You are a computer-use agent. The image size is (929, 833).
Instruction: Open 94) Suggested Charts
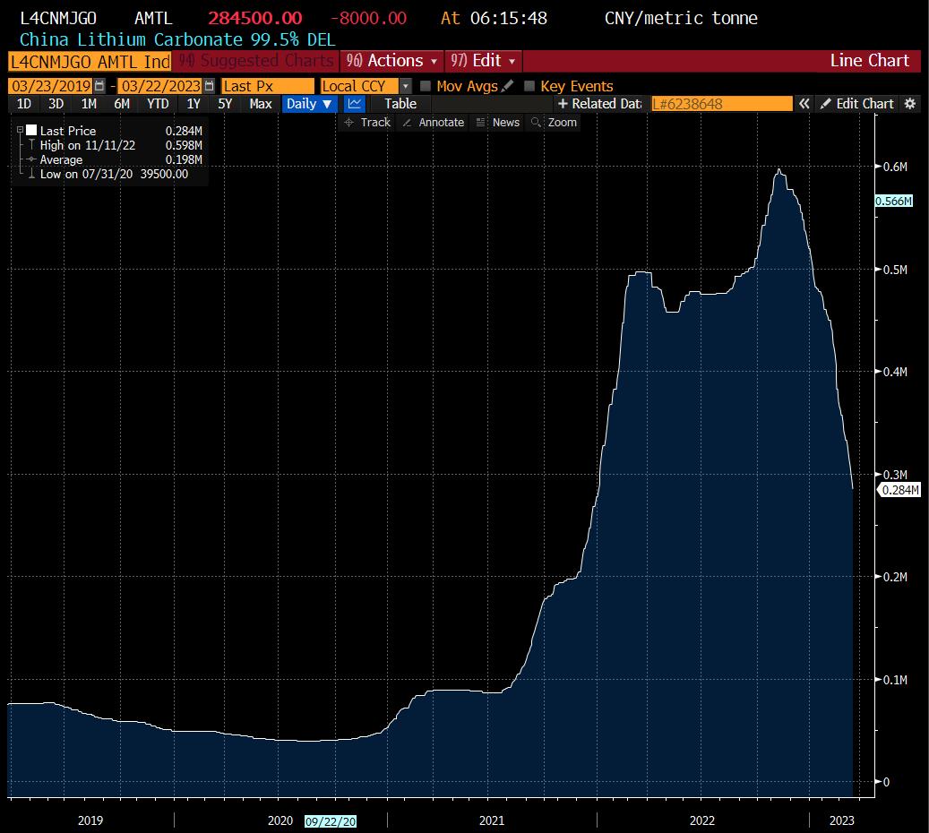coord(256,61)
